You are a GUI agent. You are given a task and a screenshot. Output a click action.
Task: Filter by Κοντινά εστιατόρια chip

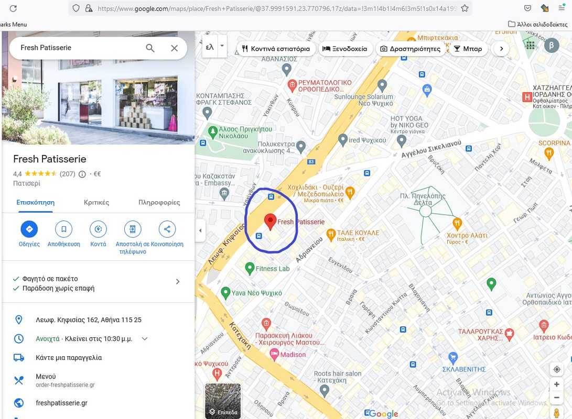tap(276, 49)
